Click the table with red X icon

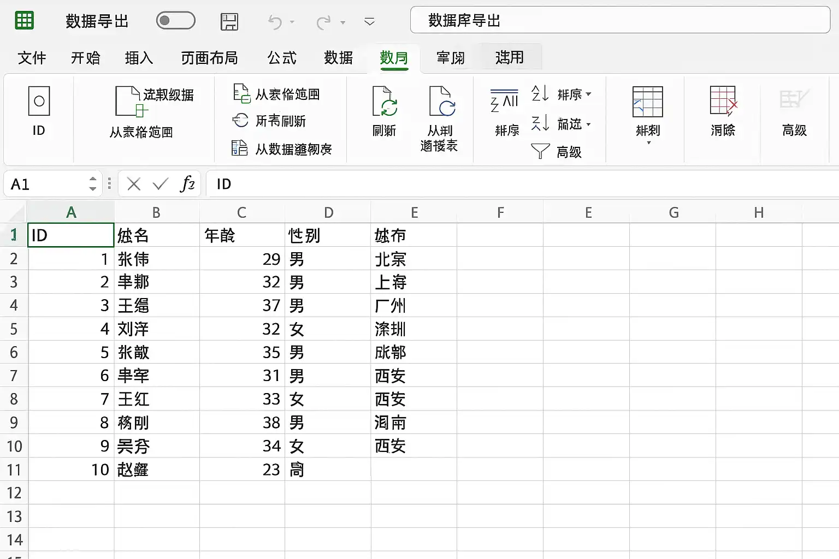[x=723, y=101]
